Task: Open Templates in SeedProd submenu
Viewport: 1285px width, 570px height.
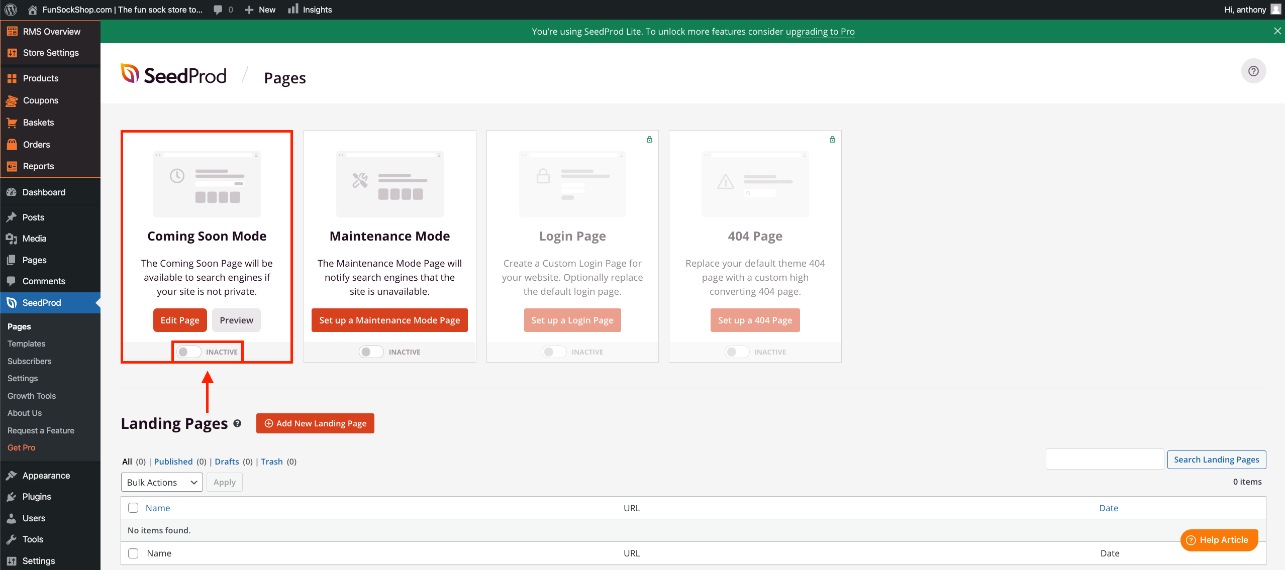Action: click(26, 344)
